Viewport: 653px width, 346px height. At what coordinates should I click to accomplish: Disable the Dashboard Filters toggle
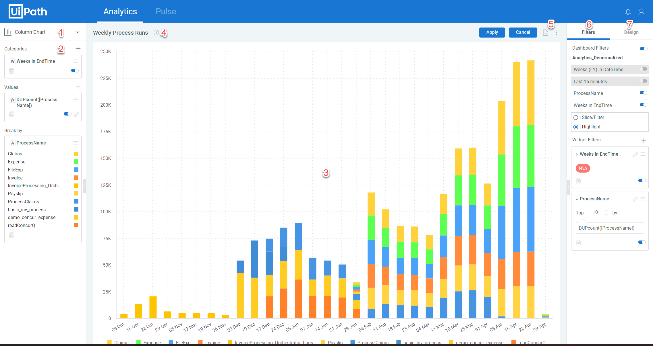[x=643, y=48]
